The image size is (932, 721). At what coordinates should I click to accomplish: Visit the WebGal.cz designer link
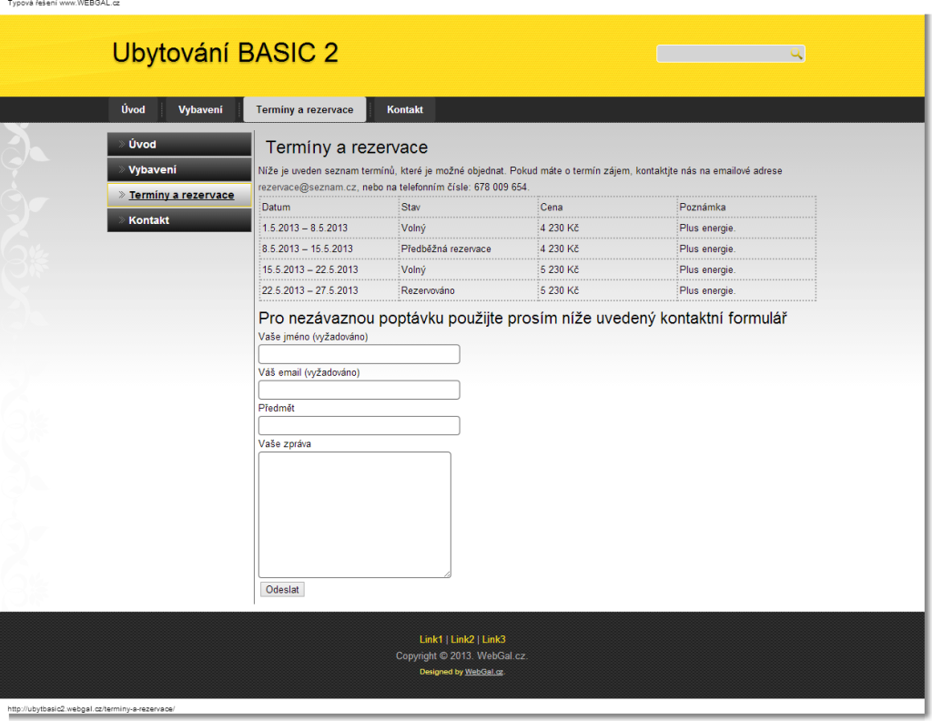484,672
